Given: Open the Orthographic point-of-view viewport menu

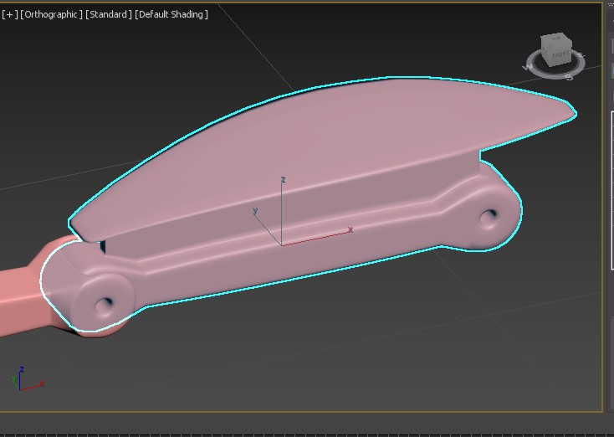Looking at the screenshot, I should pos(52,14).
